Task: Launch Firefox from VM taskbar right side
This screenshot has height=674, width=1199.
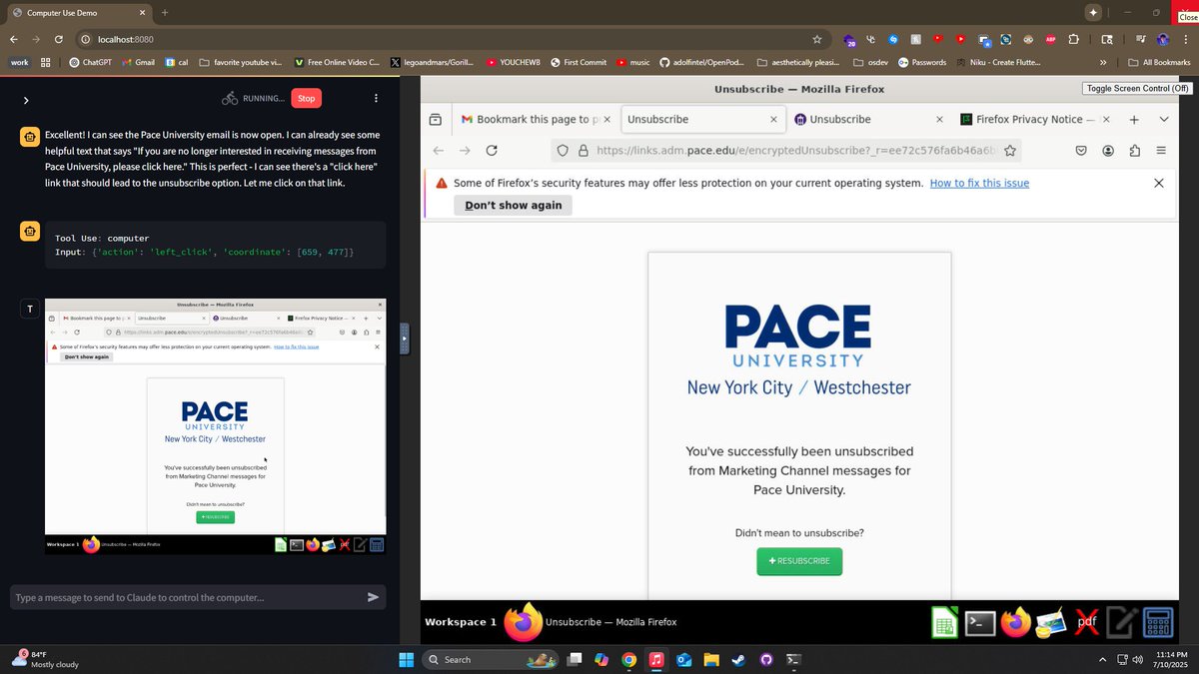Action: [x=1016, y=623]
